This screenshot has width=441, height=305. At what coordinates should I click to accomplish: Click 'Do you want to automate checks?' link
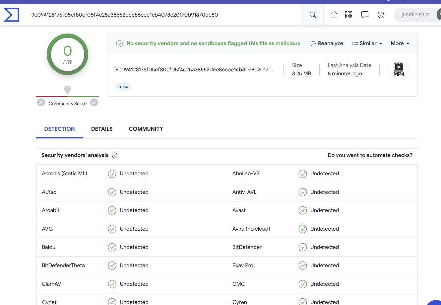[370, 155]
